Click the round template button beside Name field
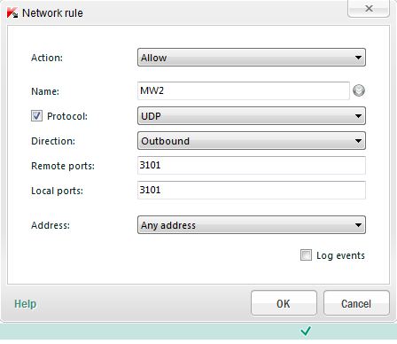The image size is (397, 344). (x=359, y=90)
